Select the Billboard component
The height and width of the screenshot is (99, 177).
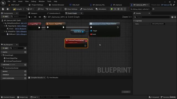(x=12, y=34)
